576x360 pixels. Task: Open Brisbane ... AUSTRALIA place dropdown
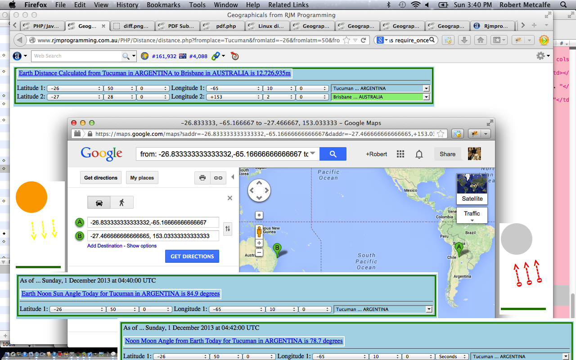(381, 97)
